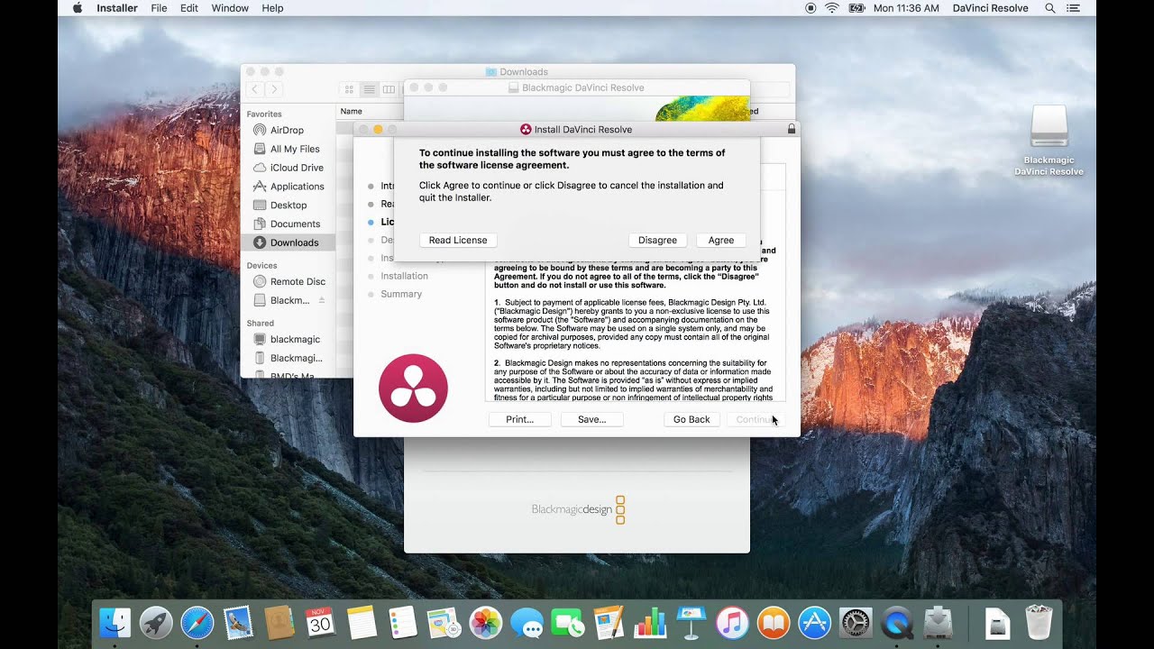
Task: Click the Mon 11:36 AM clock
Action: (x=906, y=8)
